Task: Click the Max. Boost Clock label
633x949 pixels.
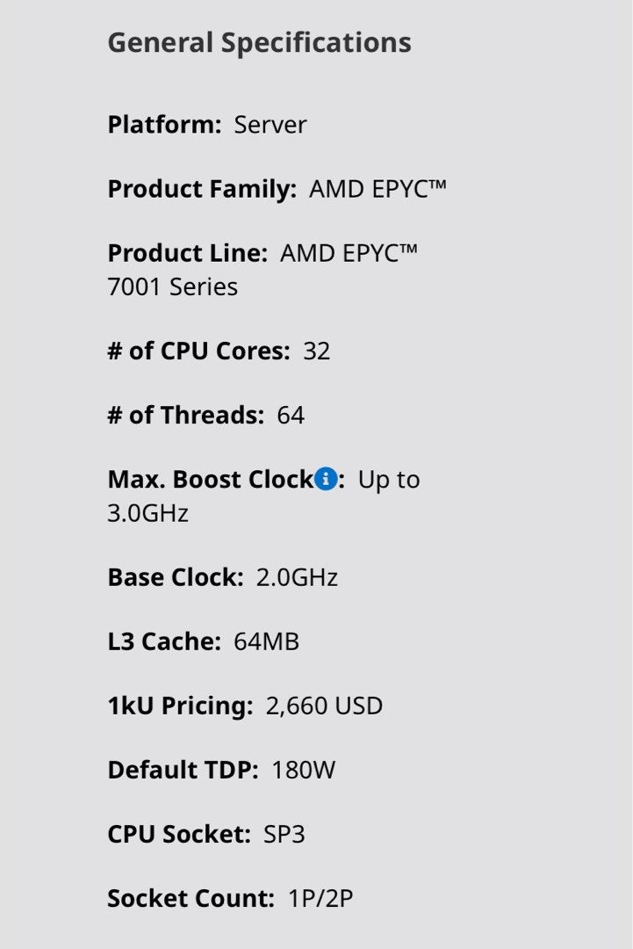Action: (210, 480)
